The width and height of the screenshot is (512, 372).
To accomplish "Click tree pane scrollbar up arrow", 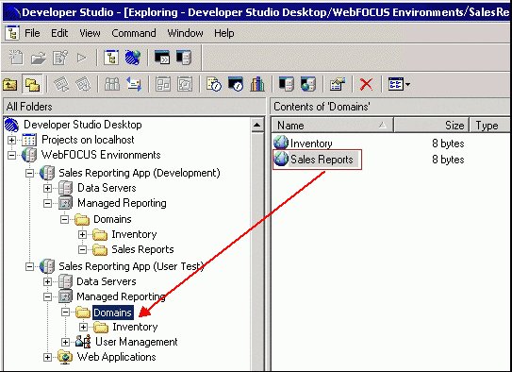I will click(257, 125).
